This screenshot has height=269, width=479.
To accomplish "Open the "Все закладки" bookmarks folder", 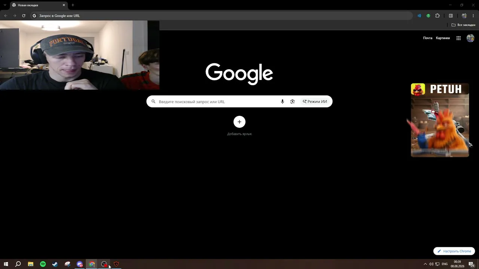I will (463, 25).
